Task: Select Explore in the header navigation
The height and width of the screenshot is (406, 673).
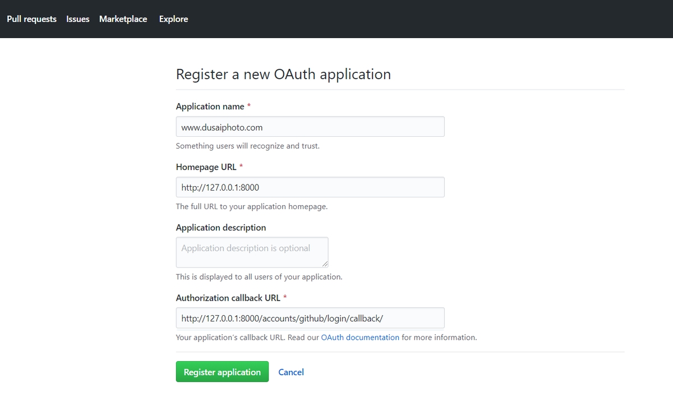Action: [x=173, y=19]
